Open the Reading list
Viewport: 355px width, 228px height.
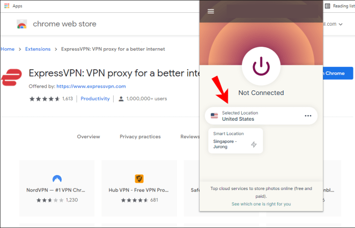(x=341, y=6)
